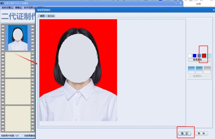Screen dimensions: 215x139
Task: Pick the red background color swatch
Action: coord(204,56)
